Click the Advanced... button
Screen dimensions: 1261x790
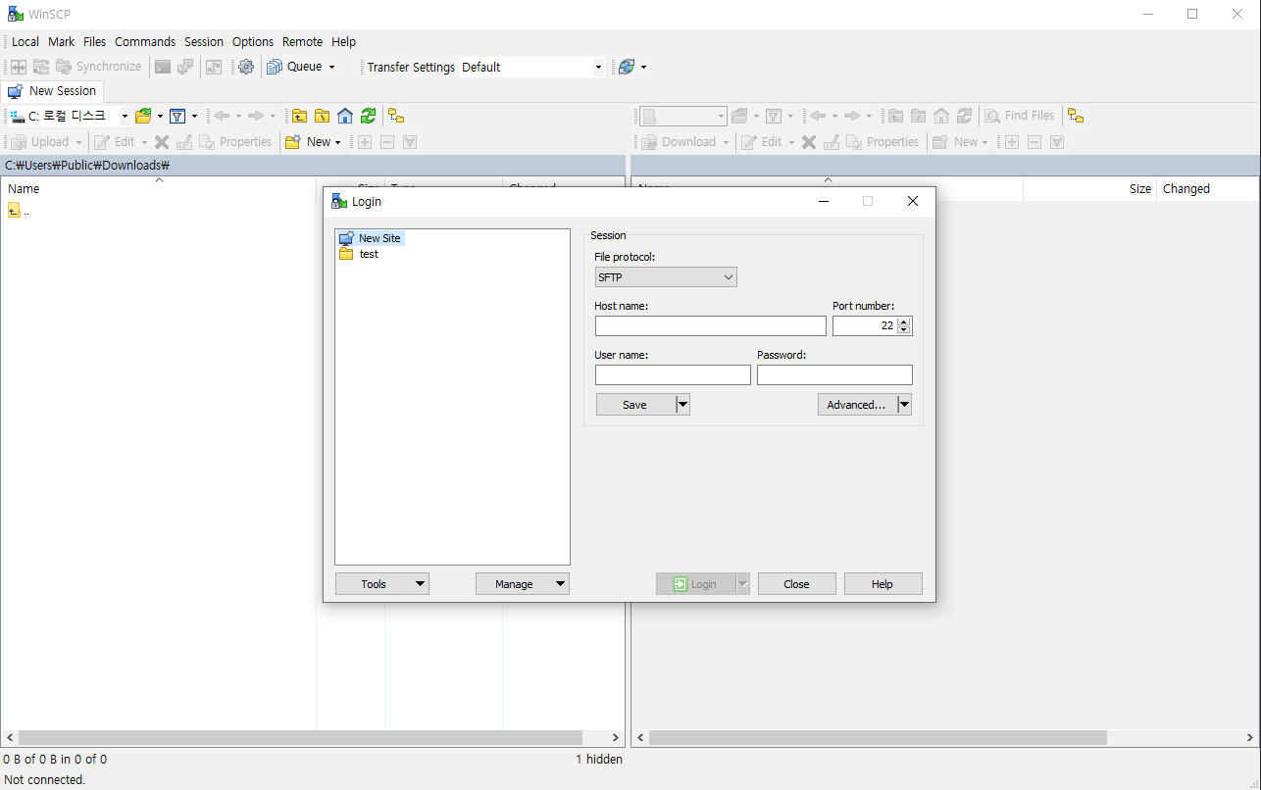(857, 405)
